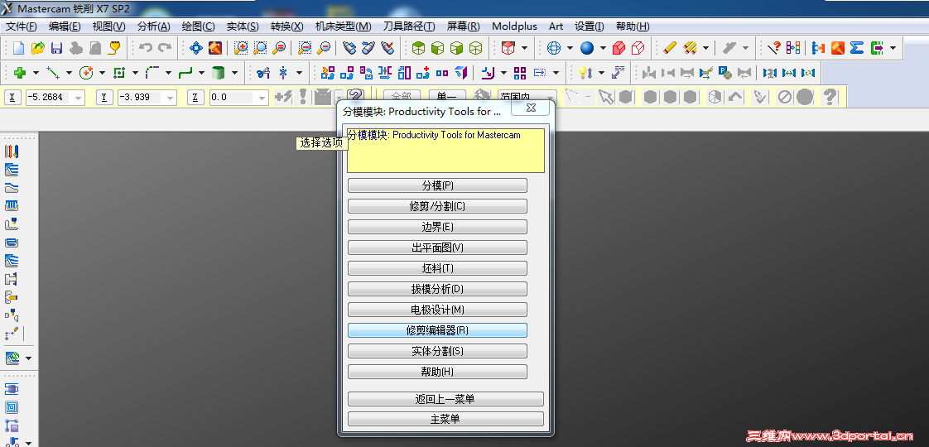
Task: Expand the dropdown beside the circle tool
Action: click(x=102, y=73)
